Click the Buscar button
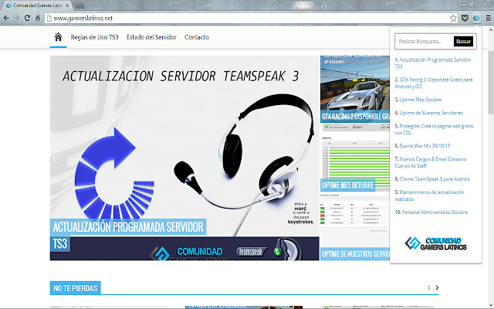 (463, 41)
